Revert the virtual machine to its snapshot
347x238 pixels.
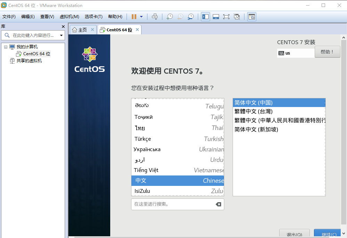point(180,17)
